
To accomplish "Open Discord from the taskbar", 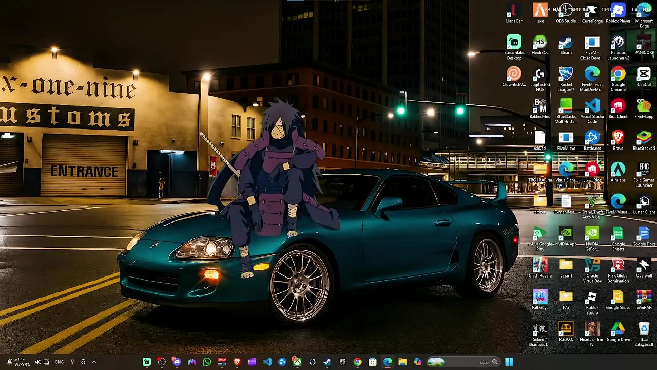I will pos(177,362).
